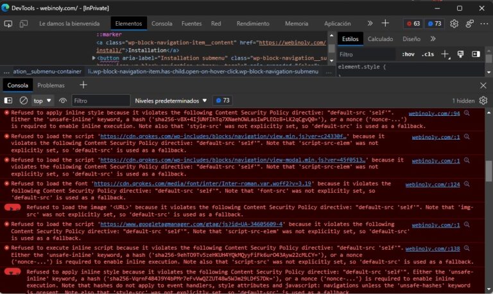Click the console Filtro input field
Screen dimensions: 493x294
click(99, 101)
